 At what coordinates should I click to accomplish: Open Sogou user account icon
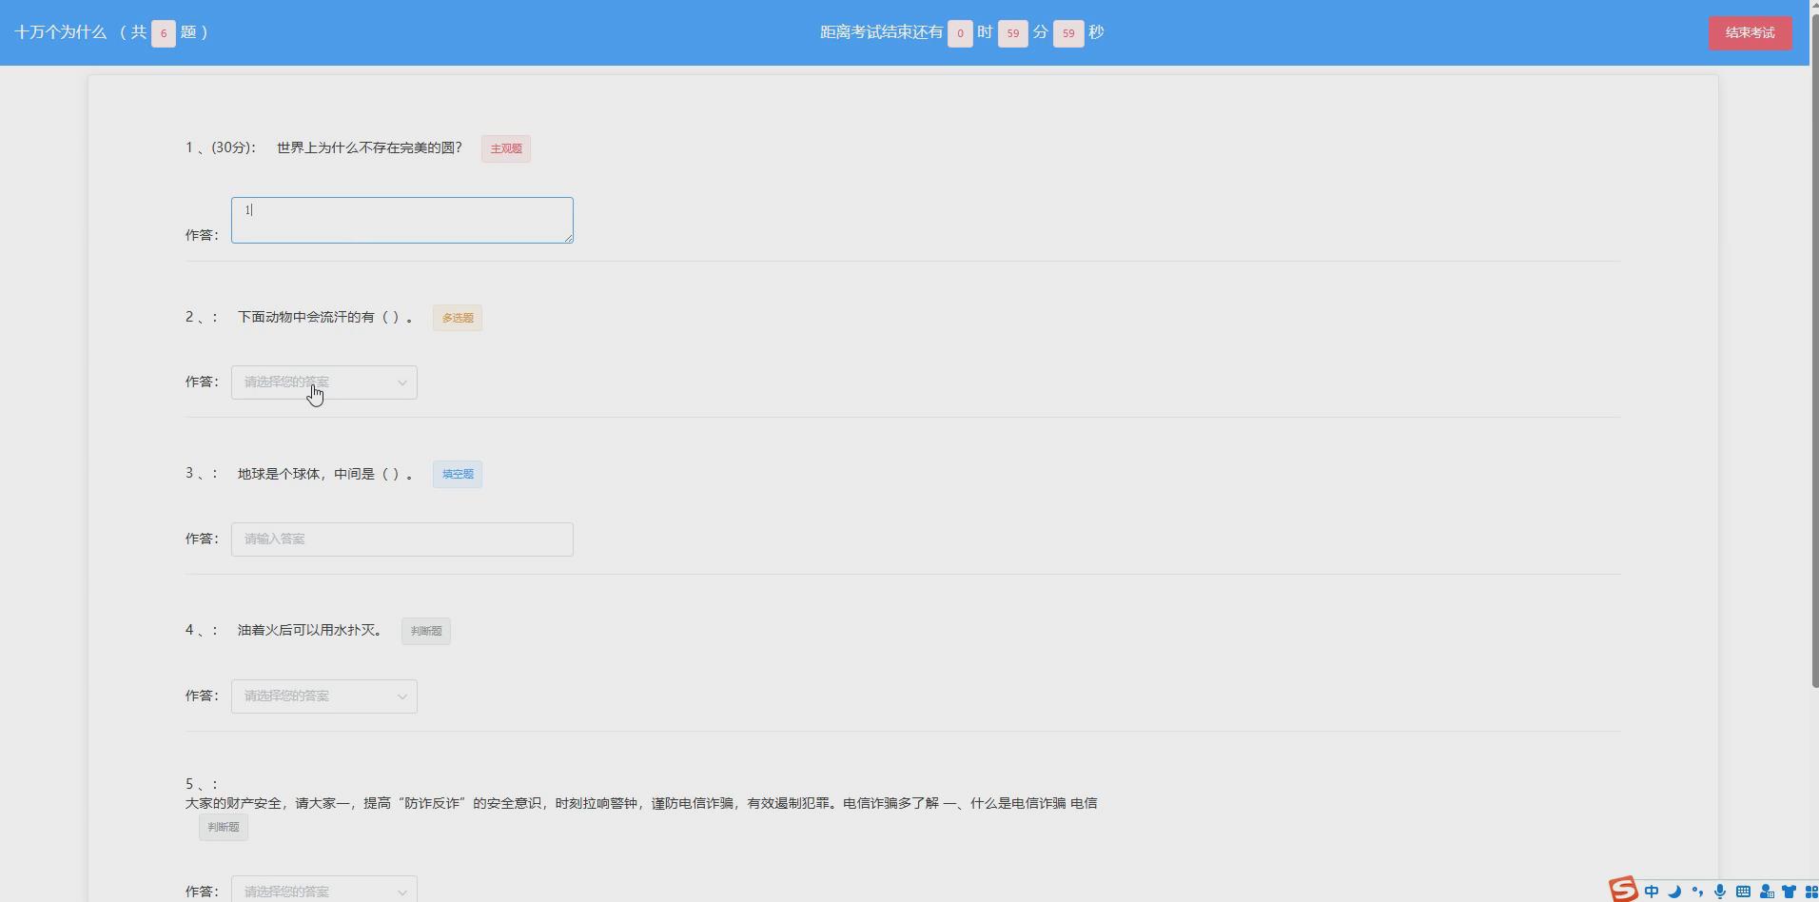[1767, 892]
